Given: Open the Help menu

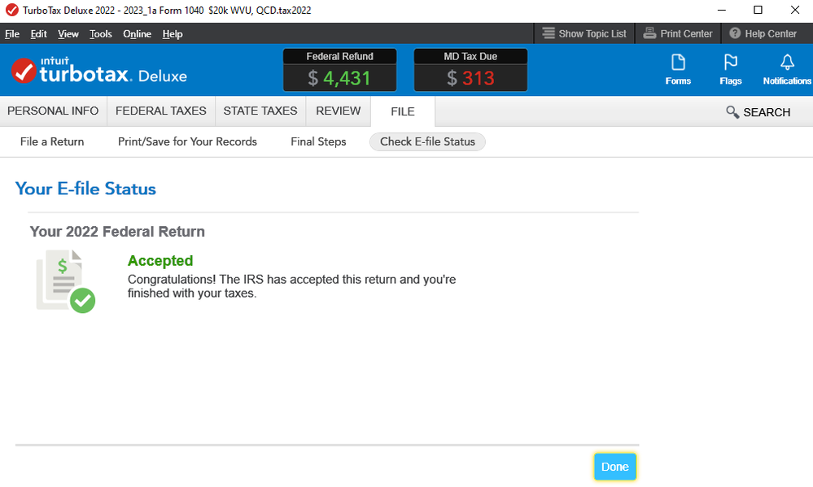Looking at the screenshot, I should click(173, 33).
